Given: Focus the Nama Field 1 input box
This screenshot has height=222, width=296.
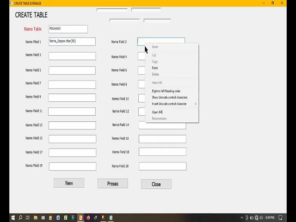Looking at the screenshot, I should (x=72, y=42).
